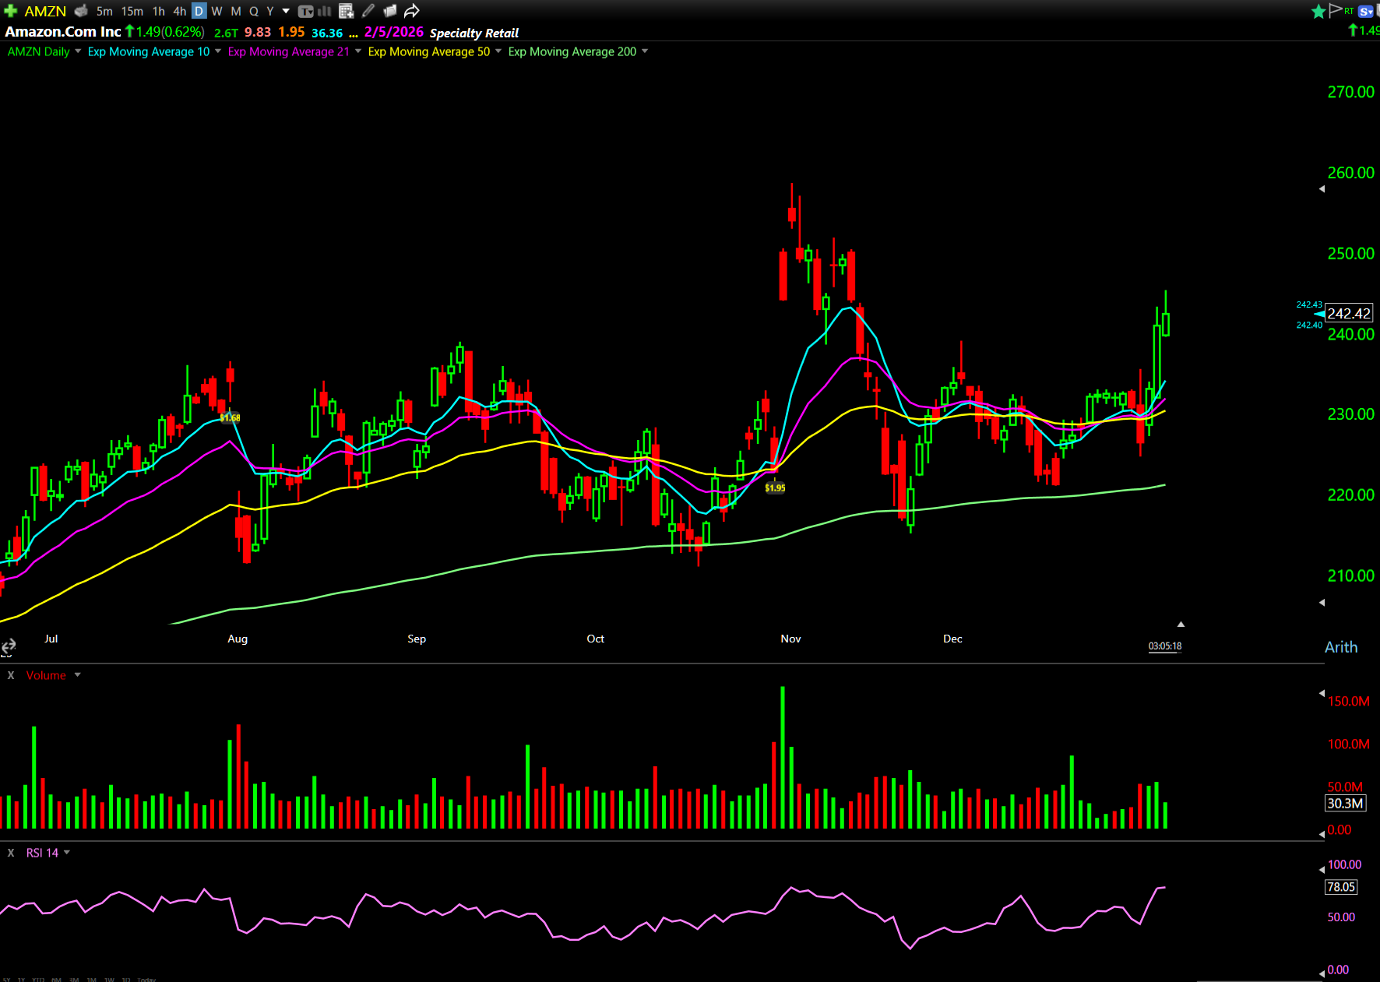Open the calendar add-indicator icon

(347, 11)
